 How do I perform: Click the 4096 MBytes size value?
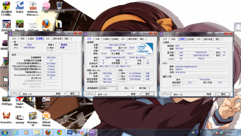[29, 48]
